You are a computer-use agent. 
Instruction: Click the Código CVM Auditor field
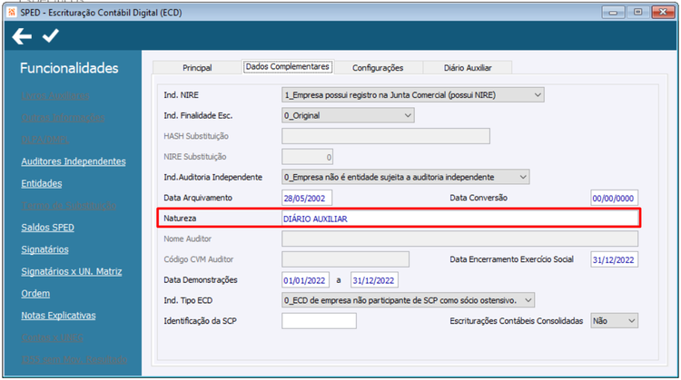tap(345, 259)
